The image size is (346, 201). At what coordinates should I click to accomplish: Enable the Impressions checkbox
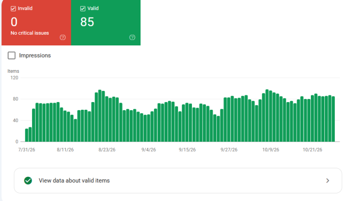11,55
